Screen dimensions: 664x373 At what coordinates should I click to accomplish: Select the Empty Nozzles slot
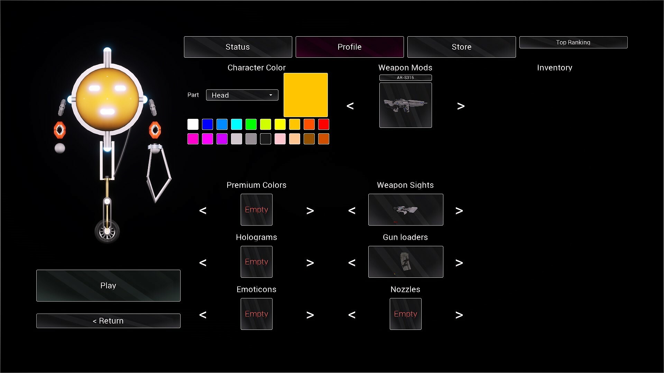405,314
